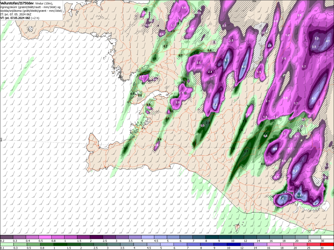Click the 2.4 value in dark purple cell
334x250 pixels.
(210, 72)
